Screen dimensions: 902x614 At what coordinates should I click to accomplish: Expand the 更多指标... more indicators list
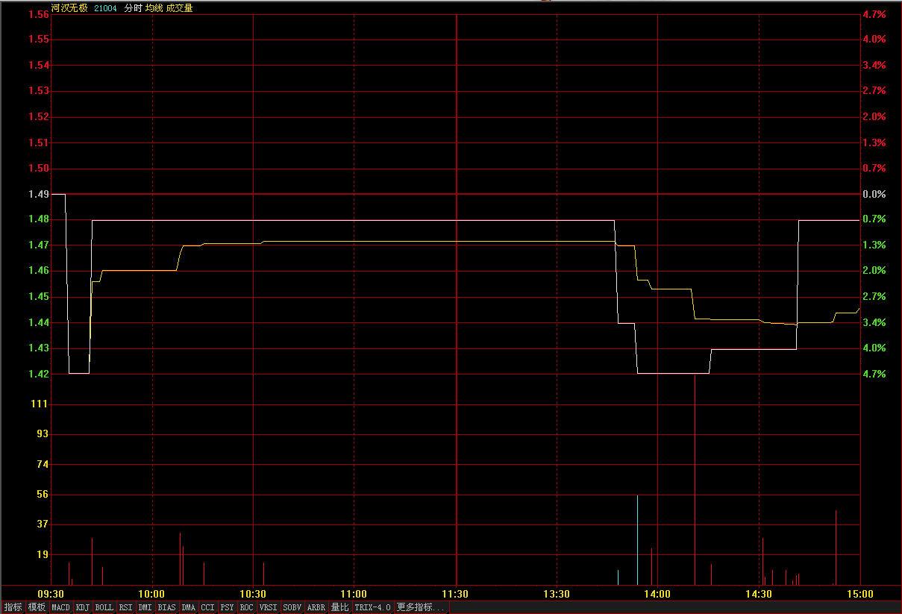click(421, 607)
